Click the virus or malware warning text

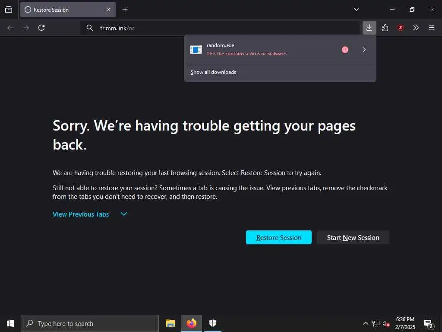point(246,54)
